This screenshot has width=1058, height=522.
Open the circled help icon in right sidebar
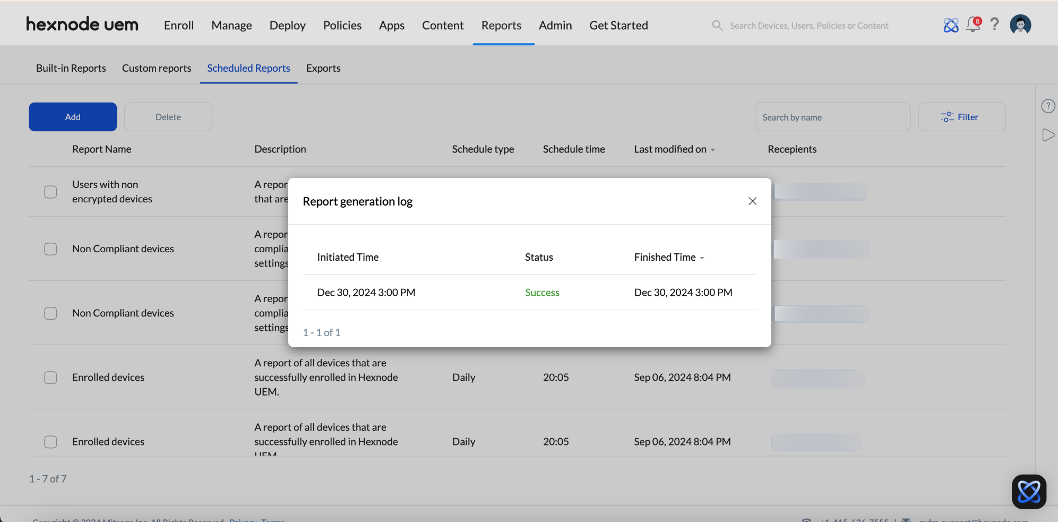coord(1048,106)
